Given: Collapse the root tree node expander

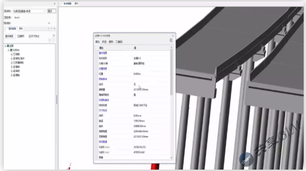Looking at the screenshot, I should click(x=6, y=46).
